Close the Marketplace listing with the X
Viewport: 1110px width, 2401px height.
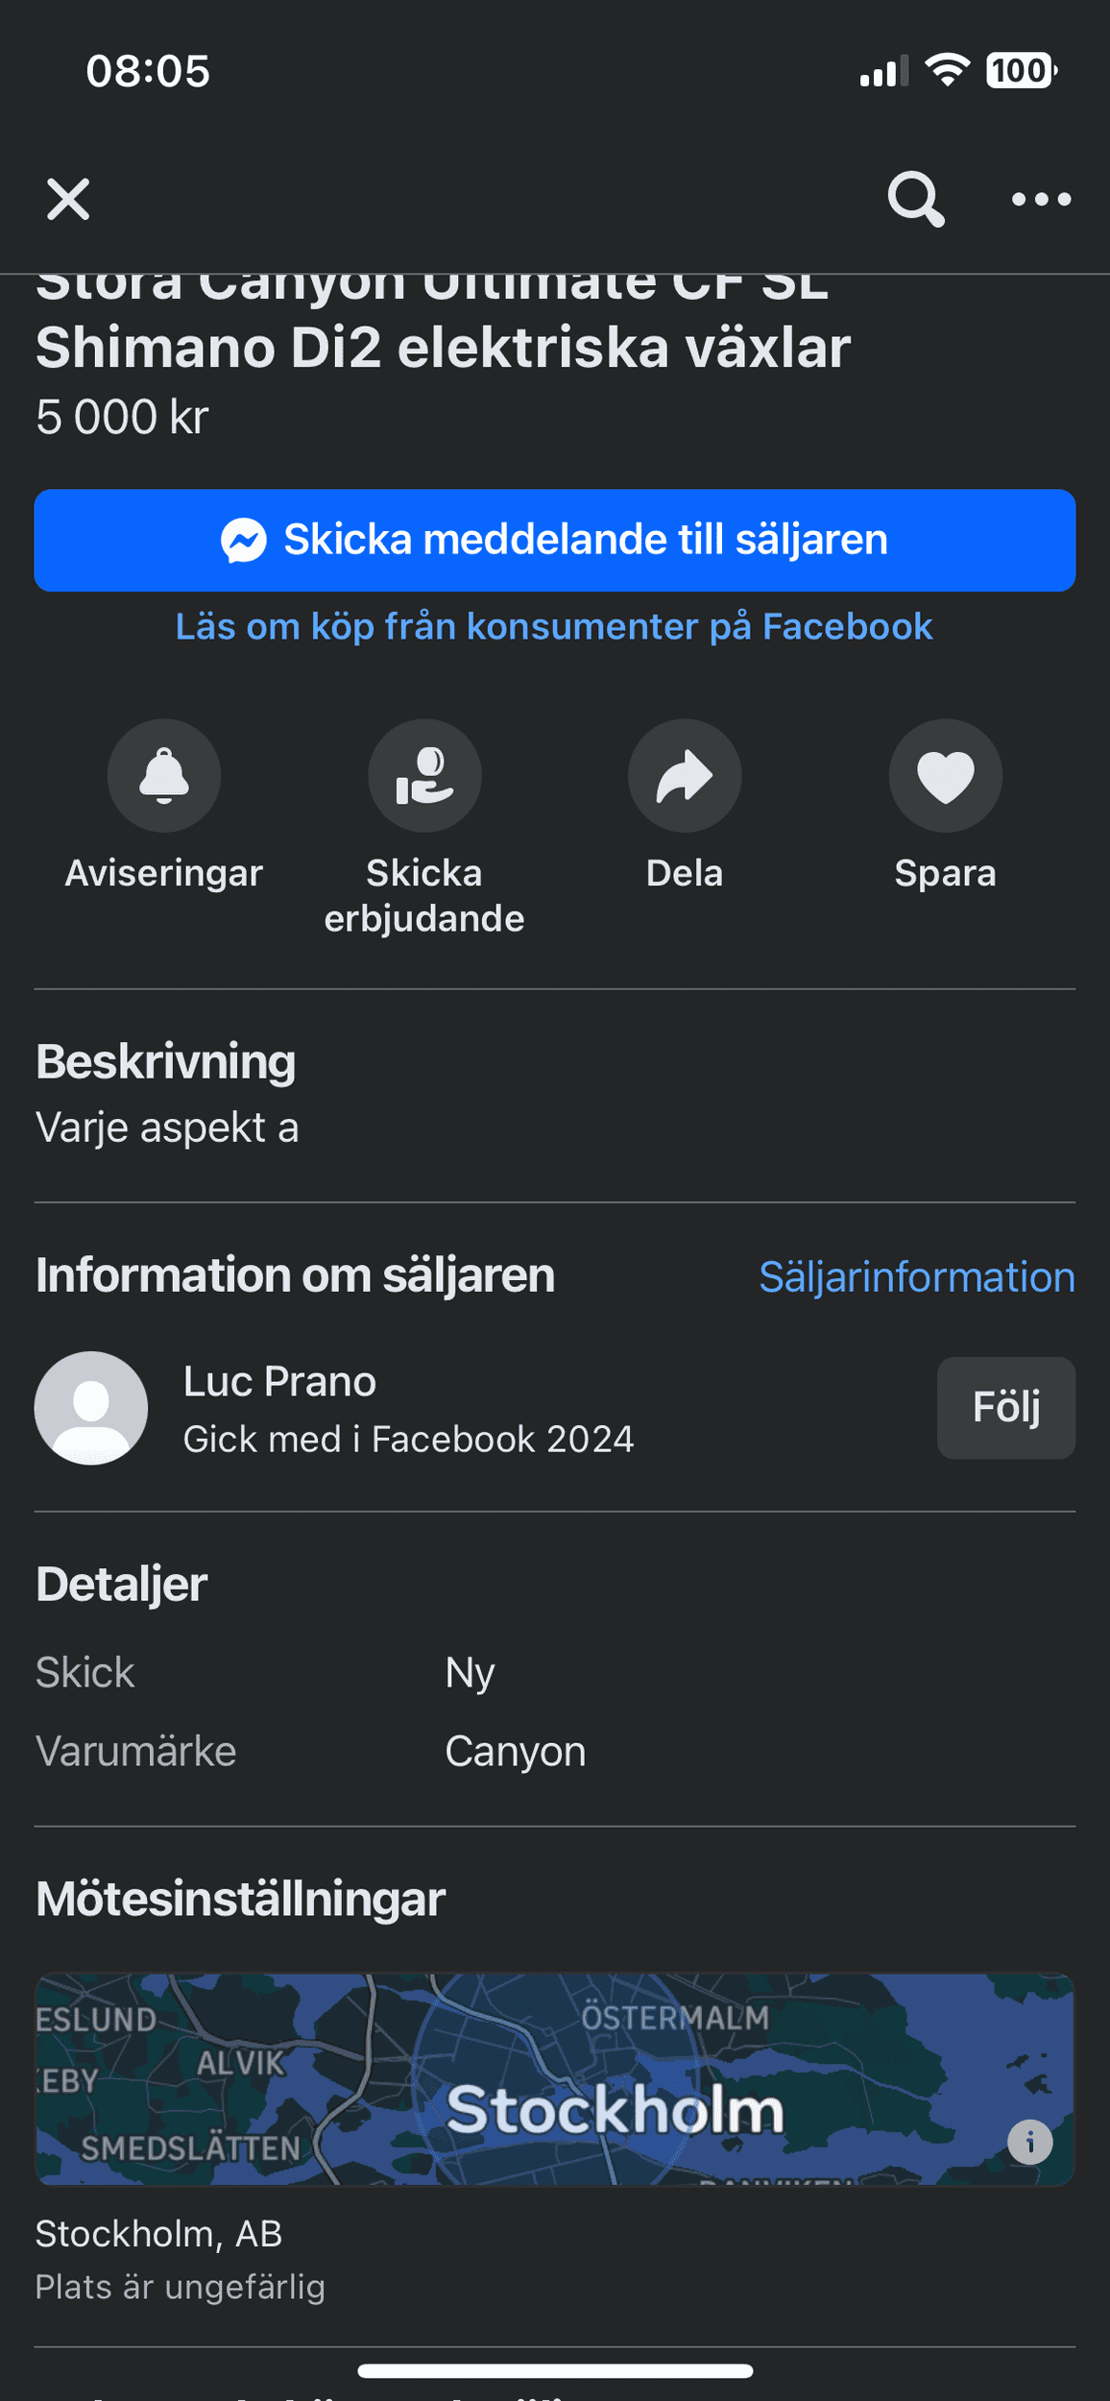[68, 200]
